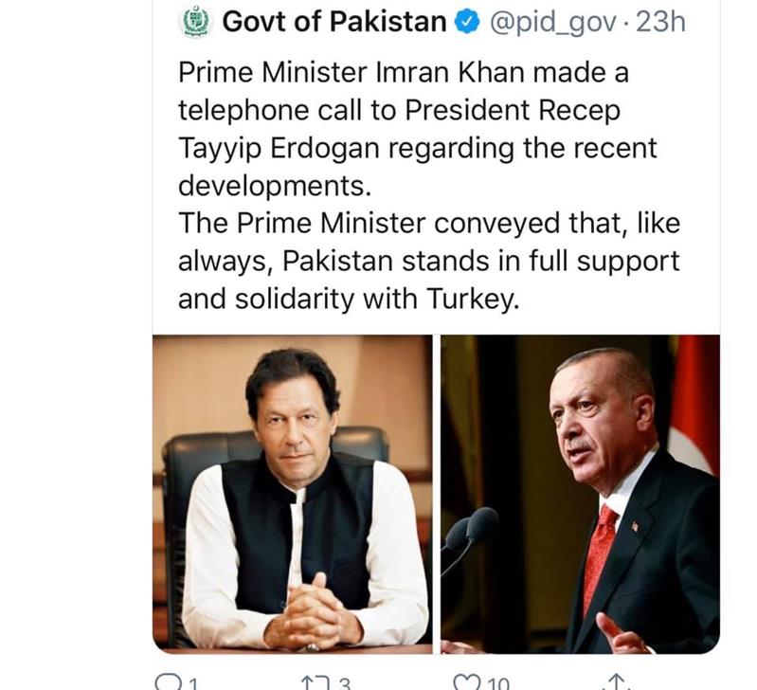Click the blue verified badge
This screenshot has height=690, width=757.
pyautogui.click(x=468, y=23)
